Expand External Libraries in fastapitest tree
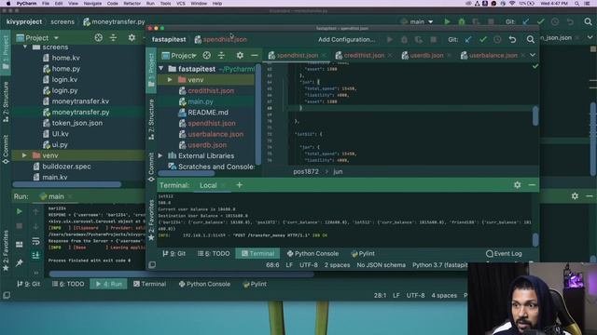 coord(160,155)
